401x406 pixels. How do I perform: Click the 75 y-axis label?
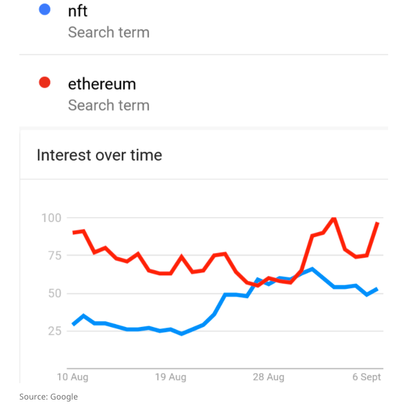point(53,255)
